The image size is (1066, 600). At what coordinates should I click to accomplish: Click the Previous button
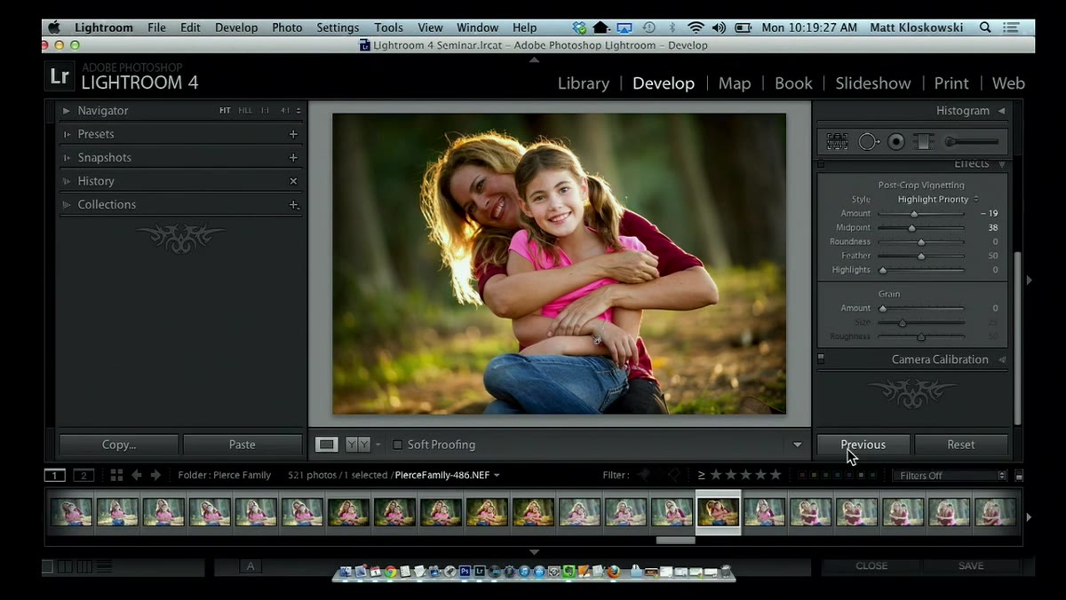pyautogui.click(x=863, y=445)
